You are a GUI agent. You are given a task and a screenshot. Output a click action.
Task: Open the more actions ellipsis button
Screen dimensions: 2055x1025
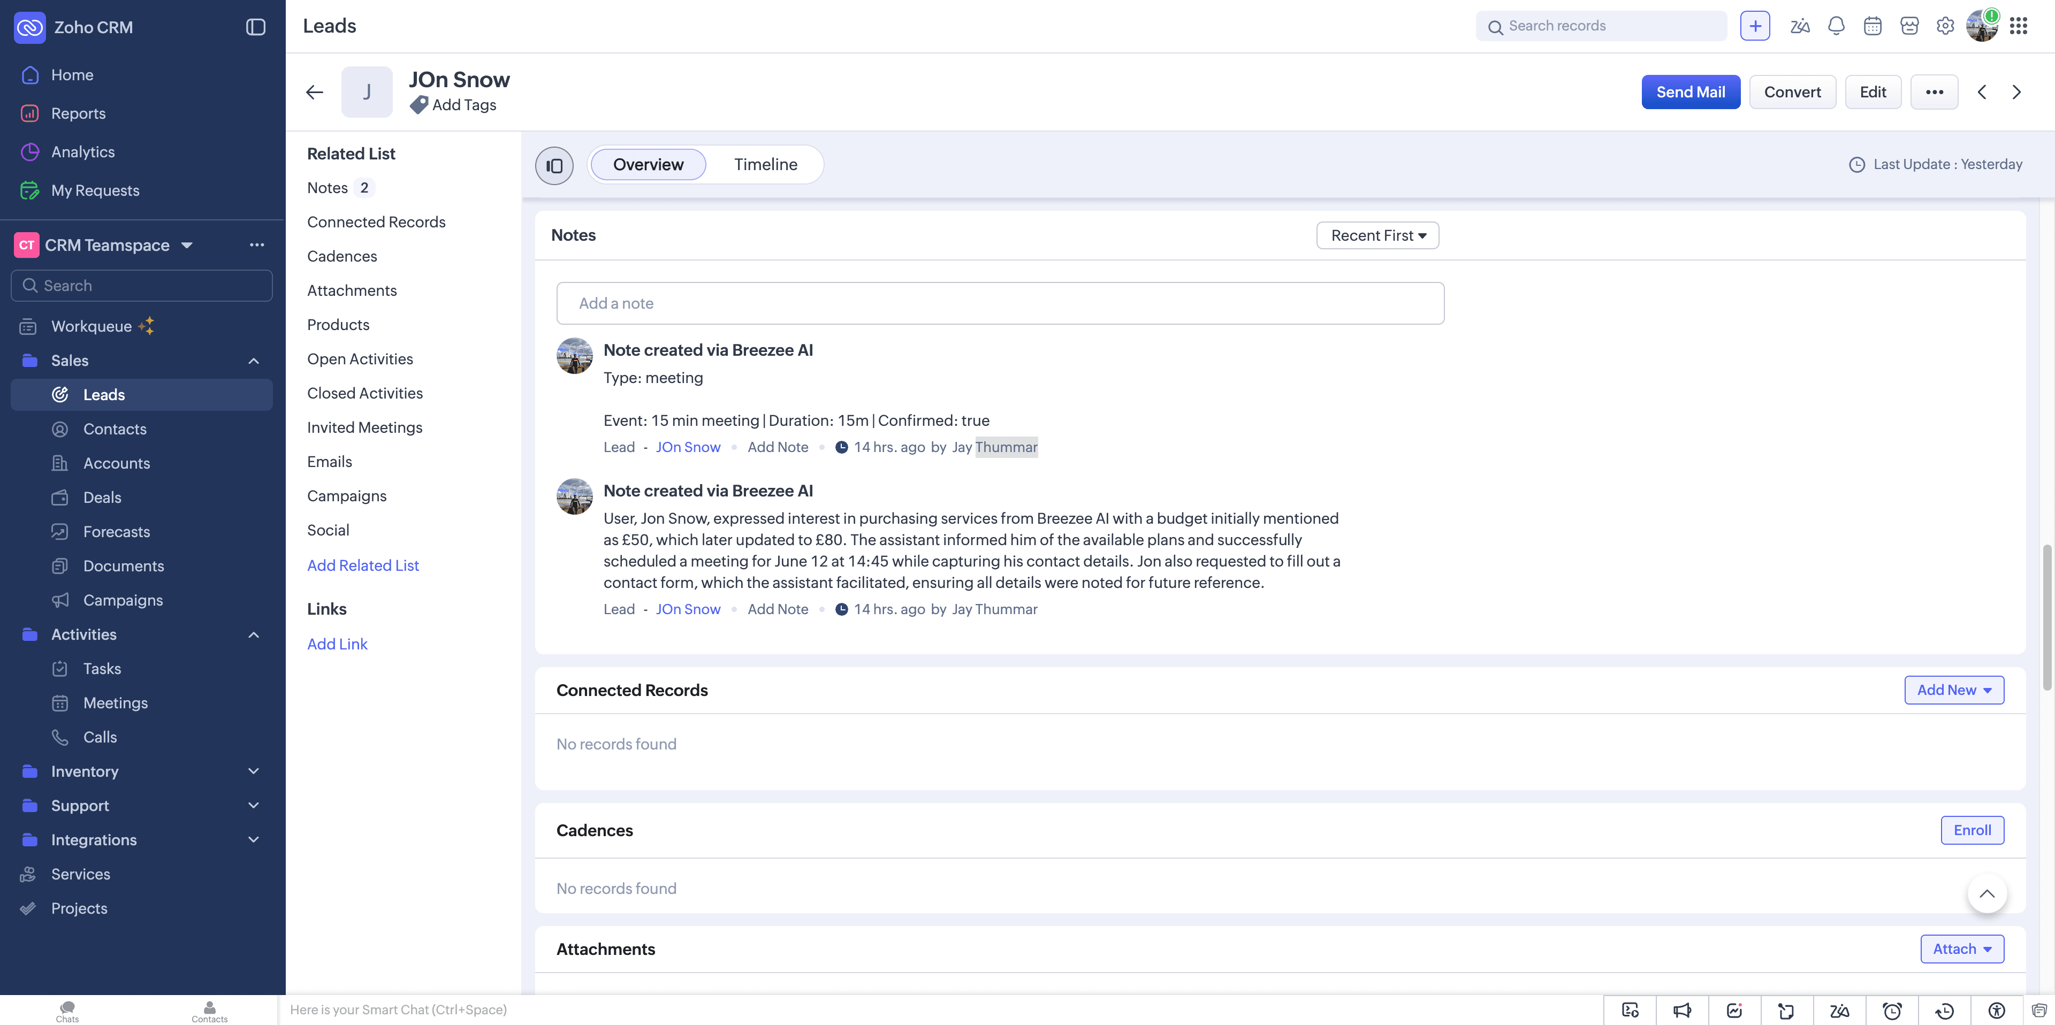tap(1934, 91)
